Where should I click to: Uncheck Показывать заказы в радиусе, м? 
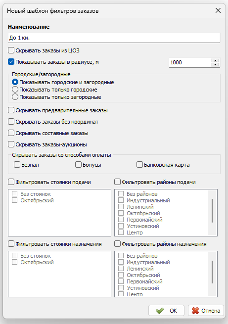[11, 62]
